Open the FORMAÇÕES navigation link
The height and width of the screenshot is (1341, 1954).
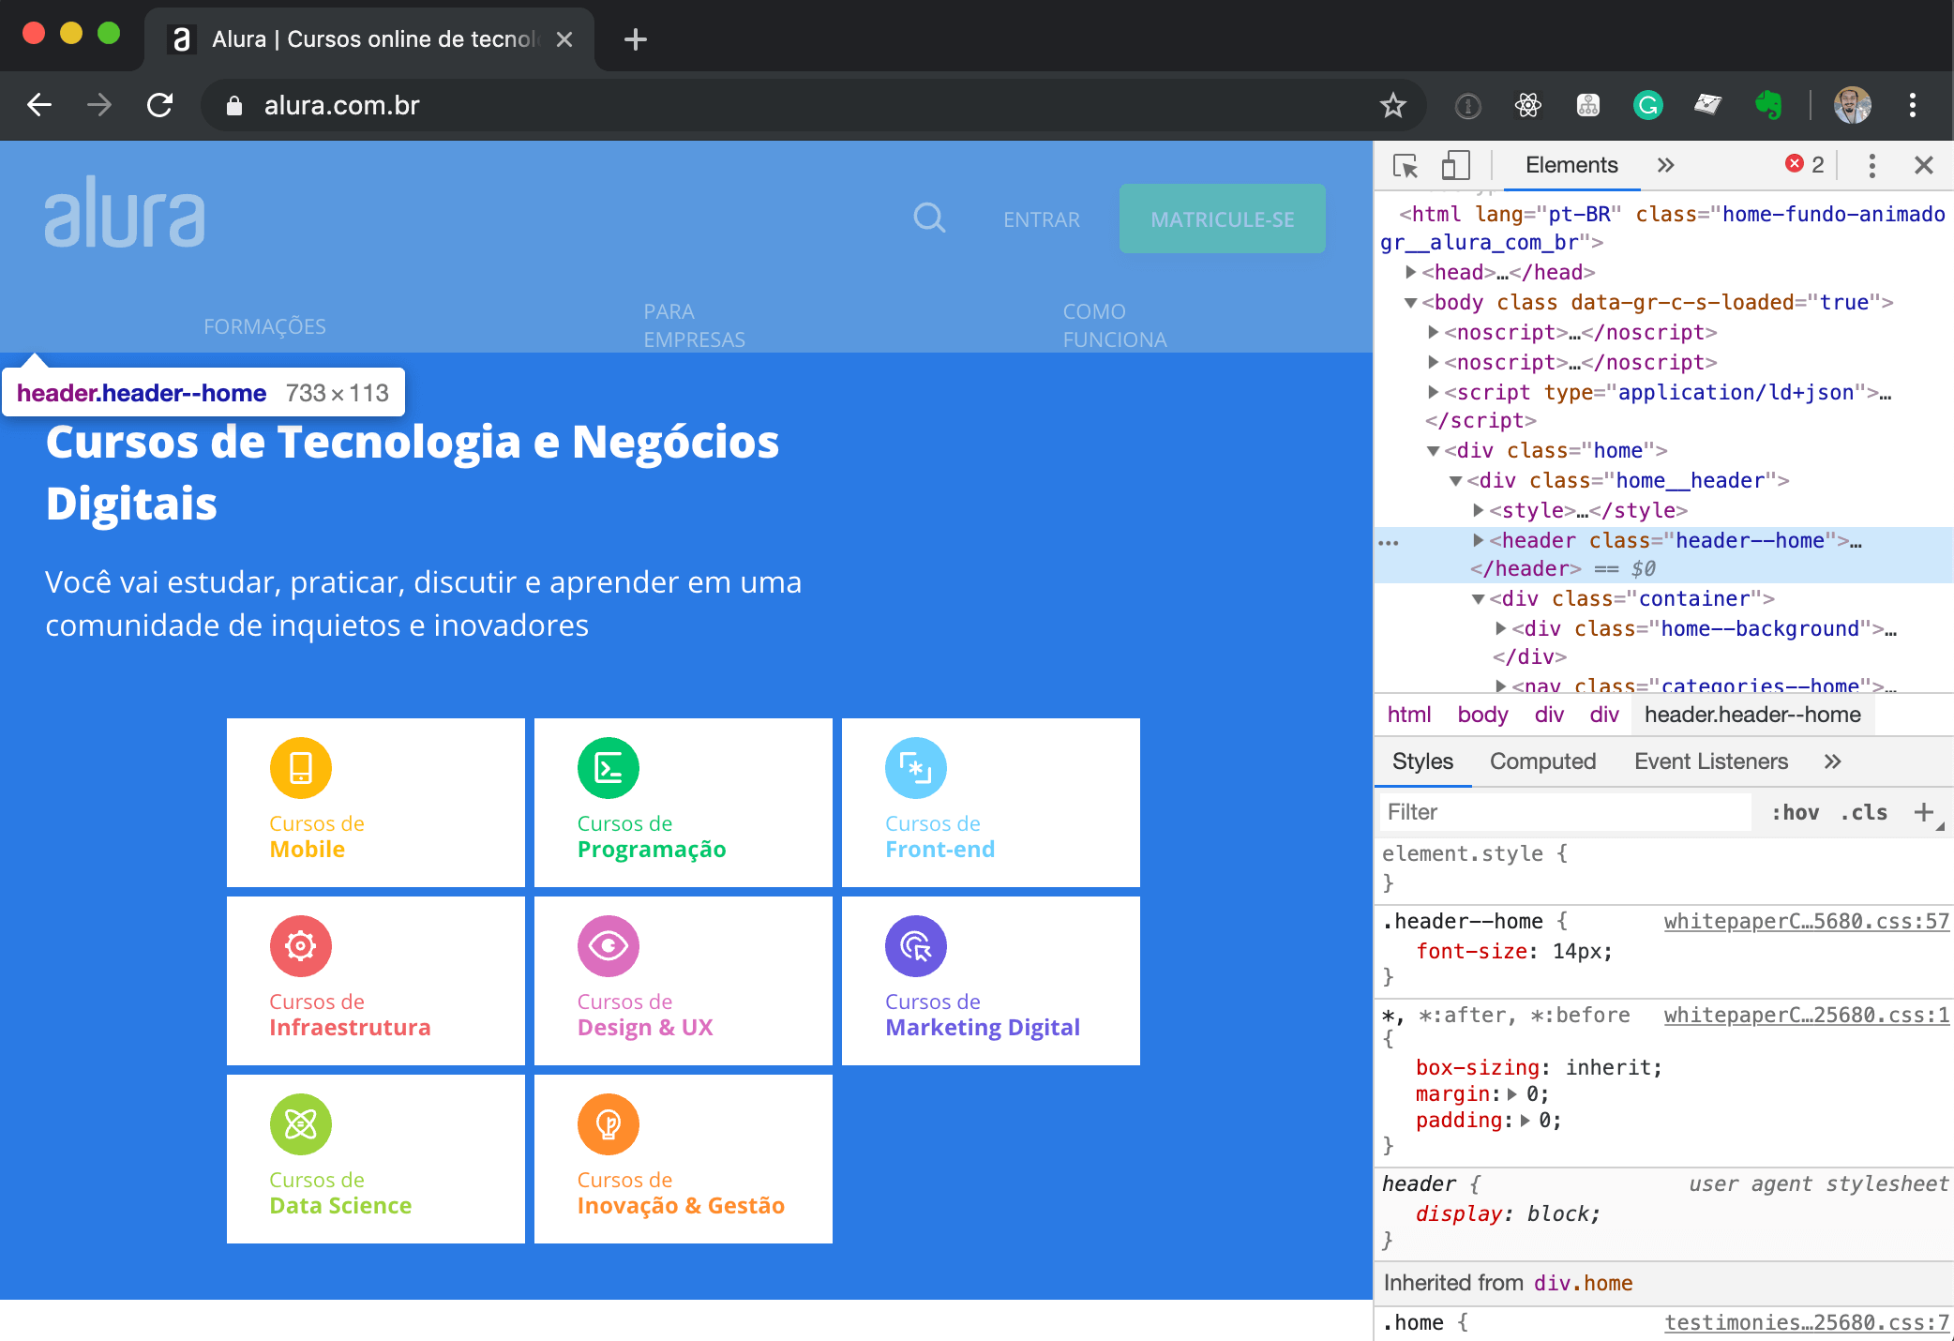264,326
